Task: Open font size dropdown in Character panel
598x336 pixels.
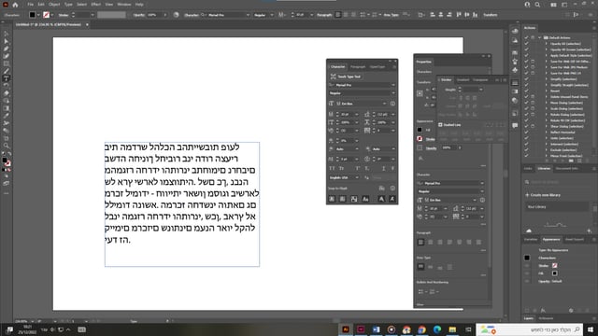Action: [x=357, y=114]
